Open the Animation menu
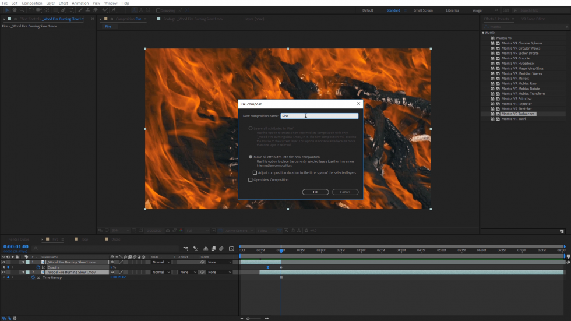 (80, 3)
